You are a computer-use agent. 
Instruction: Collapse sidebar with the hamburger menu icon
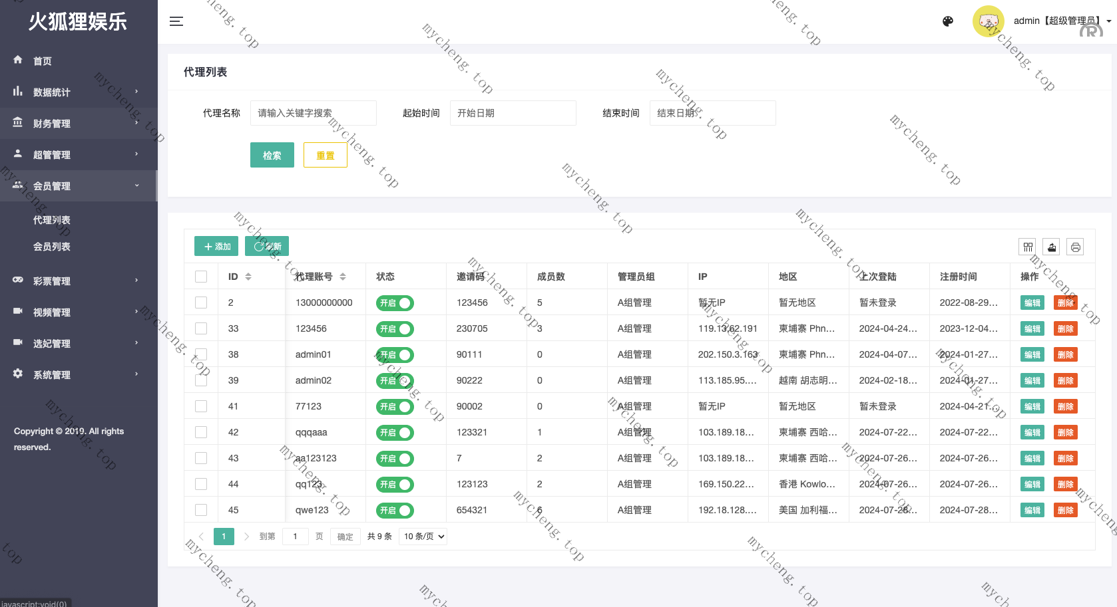[176, 21]
